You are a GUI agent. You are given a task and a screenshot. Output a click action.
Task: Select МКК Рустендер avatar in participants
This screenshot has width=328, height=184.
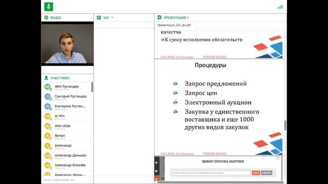coord(48,87)
